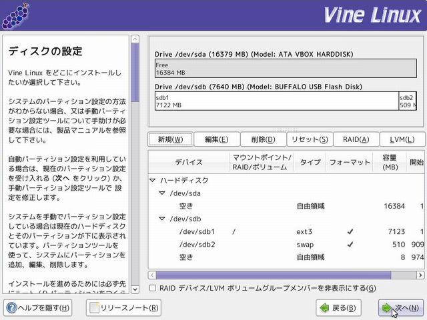427x320 pixels.
Task: Collapse the /dev/sda tree node
Action: tap(162, 193)
